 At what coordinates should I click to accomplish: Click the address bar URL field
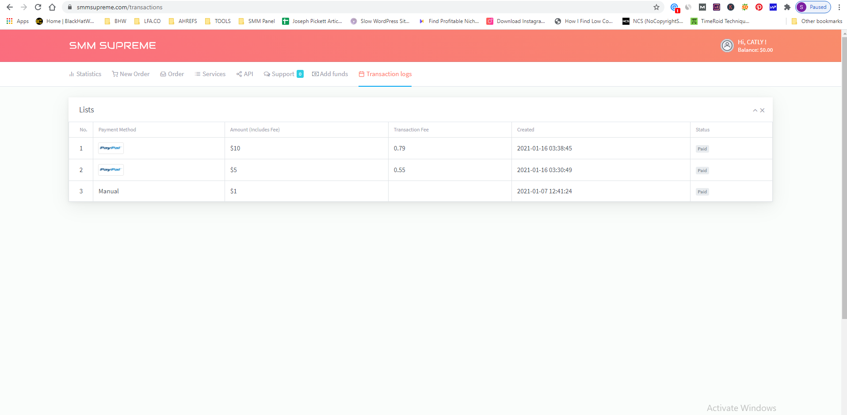tap(362, 7)
